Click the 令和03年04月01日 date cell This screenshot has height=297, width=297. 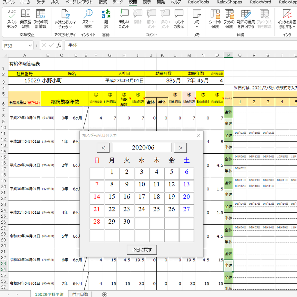25,260
